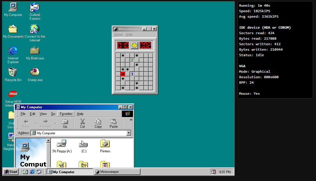Switch to the My Computer taskbar button
The height and width of the screenshot is (181, 316).
[x=70, y=172]
